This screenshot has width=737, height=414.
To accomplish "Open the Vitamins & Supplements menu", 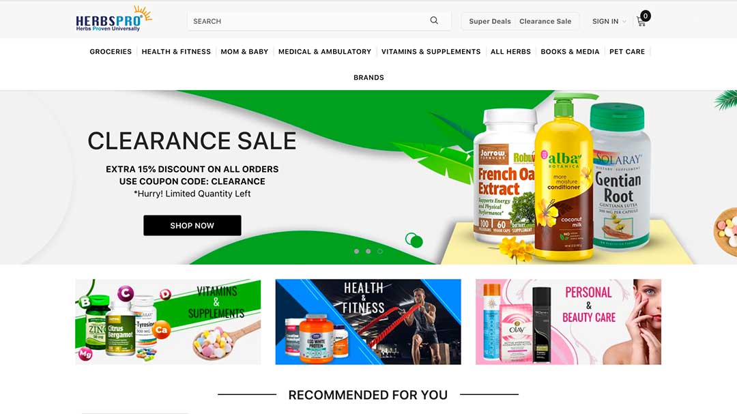I will 431,52.
